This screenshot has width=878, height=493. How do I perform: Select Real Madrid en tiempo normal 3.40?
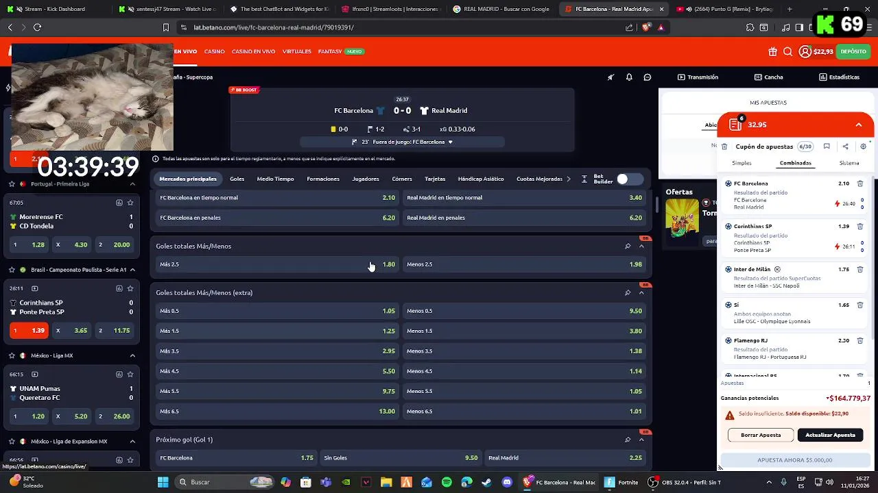tap(524, 198)
